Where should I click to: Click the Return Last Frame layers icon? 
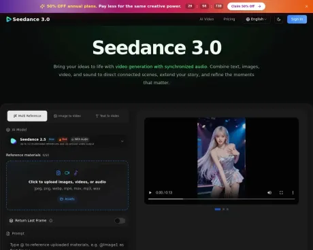pos(11,221)
